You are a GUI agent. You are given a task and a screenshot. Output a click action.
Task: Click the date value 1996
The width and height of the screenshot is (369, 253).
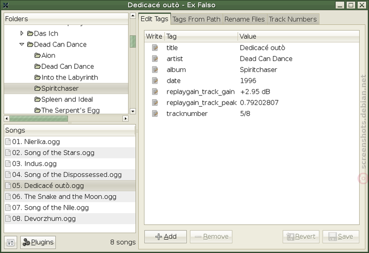248,81
